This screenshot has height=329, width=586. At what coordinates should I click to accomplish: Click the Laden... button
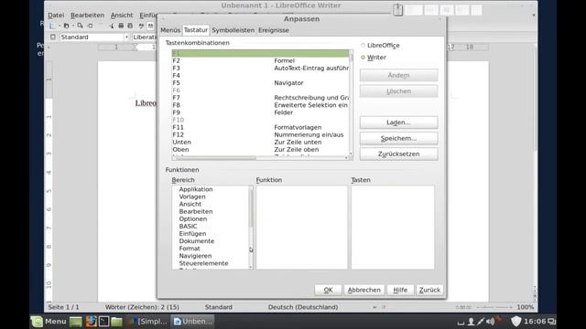[398, 122]
